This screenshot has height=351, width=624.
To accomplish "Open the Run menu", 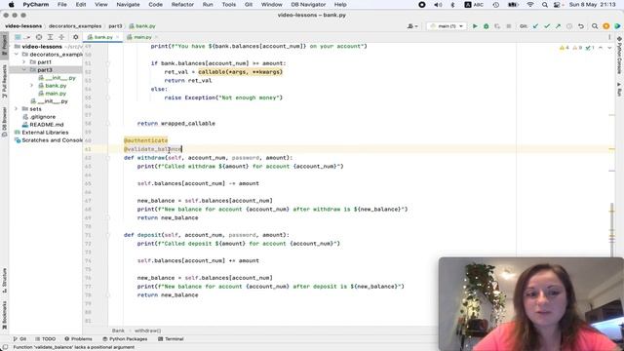I will coord(208,4).
